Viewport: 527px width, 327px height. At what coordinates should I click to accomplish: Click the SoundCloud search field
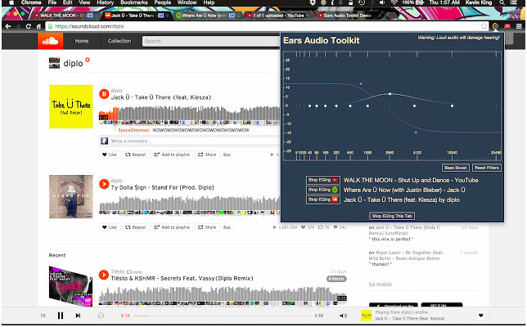click(x=211, y=42)
